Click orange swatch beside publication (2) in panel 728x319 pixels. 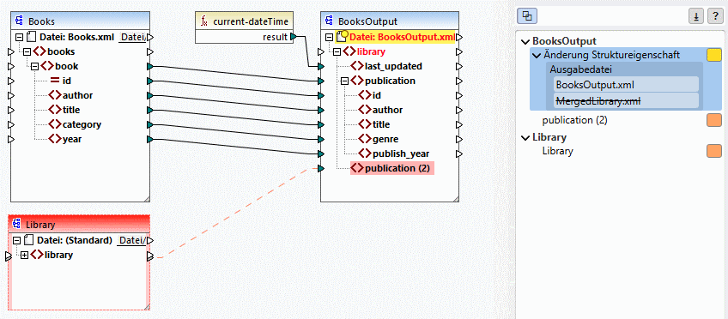[714, 120]
